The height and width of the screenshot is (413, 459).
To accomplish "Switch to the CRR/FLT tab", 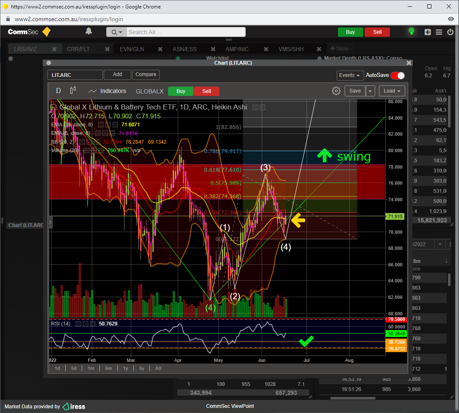I will click(78, 49).
